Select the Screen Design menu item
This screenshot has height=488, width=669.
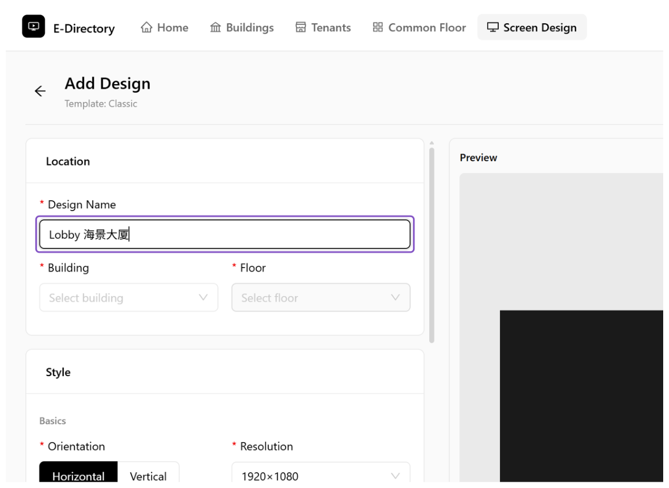[531, 27]
